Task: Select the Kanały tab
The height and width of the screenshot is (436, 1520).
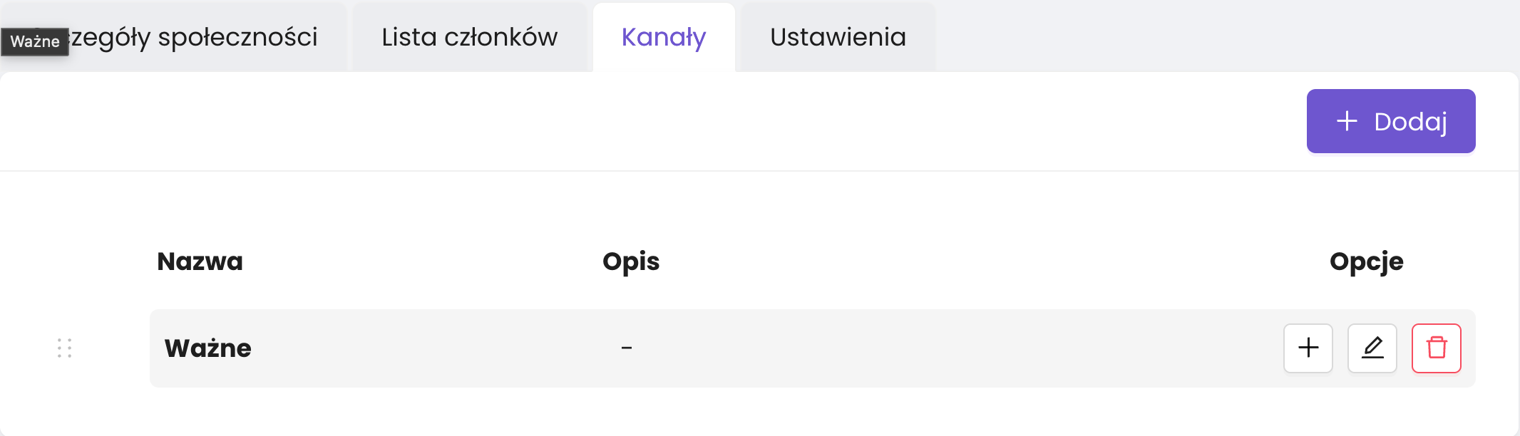Action: coord(663,37)
